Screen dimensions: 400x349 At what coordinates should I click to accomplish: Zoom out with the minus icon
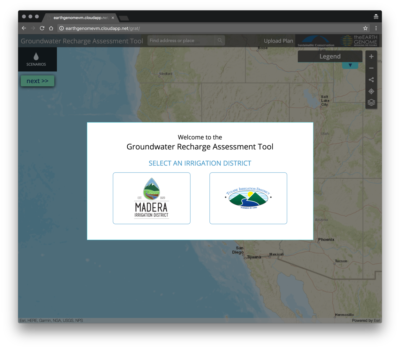click(371, 68)
